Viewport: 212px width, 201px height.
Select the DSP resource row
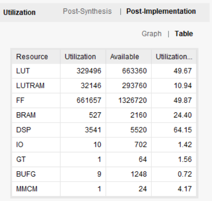click(104, 130)
